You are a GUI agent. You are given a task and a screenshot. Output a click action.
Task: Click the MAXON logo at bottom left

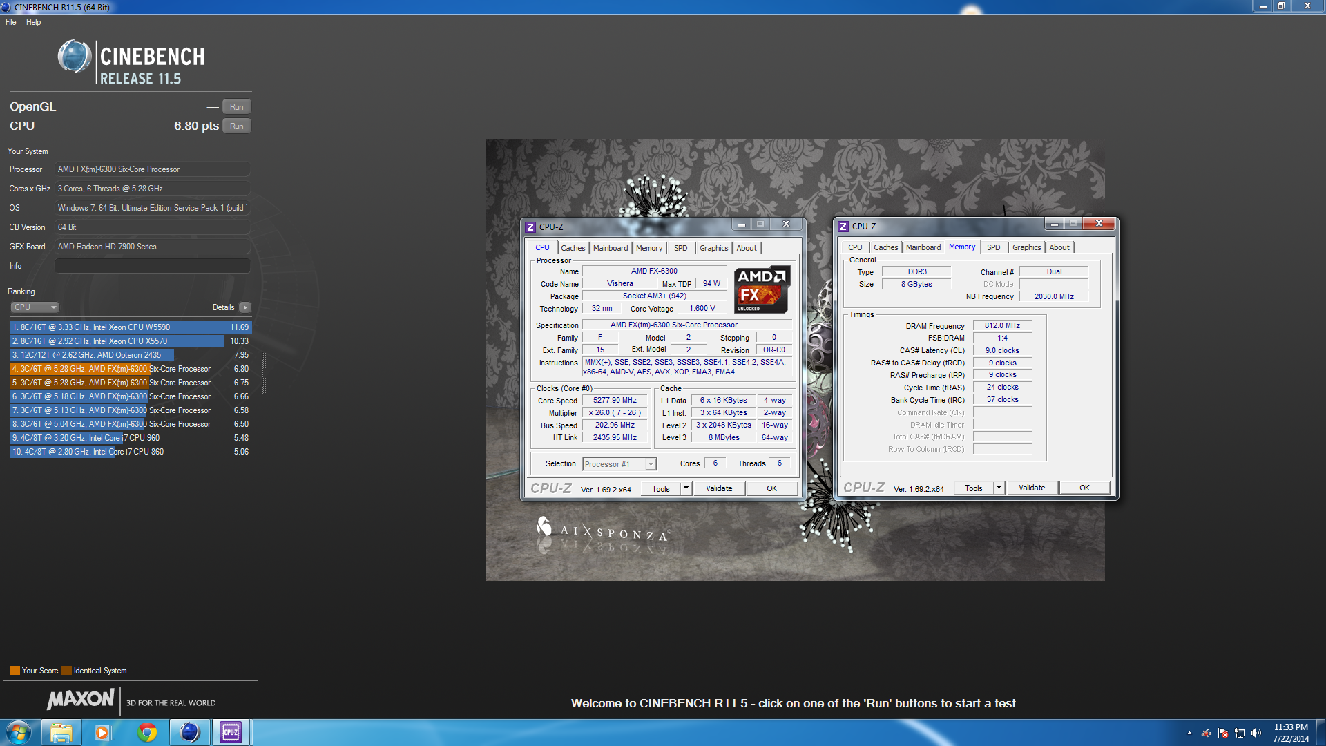coord(81,699)
